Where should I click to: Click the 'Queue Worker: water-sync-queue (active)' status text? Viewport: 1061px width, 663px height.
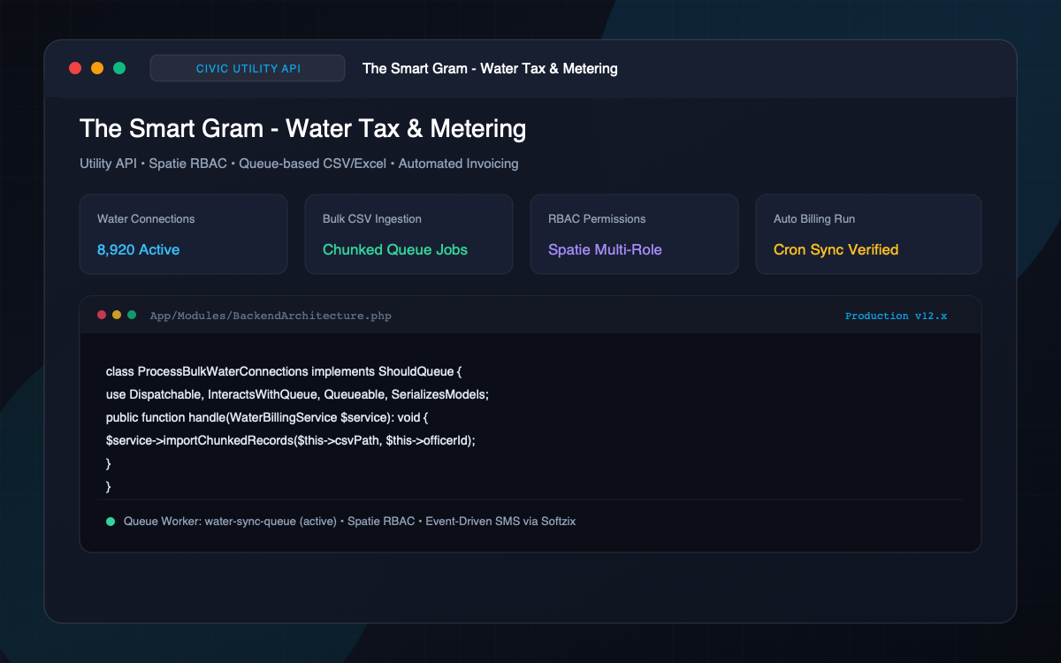pos(230,522)
